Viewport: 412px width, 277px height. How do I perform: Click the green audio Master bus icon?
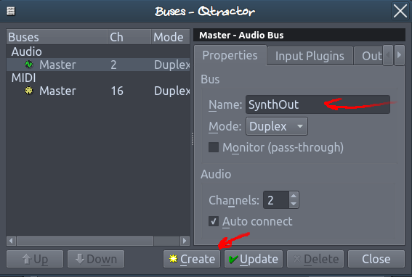point(28,65)
